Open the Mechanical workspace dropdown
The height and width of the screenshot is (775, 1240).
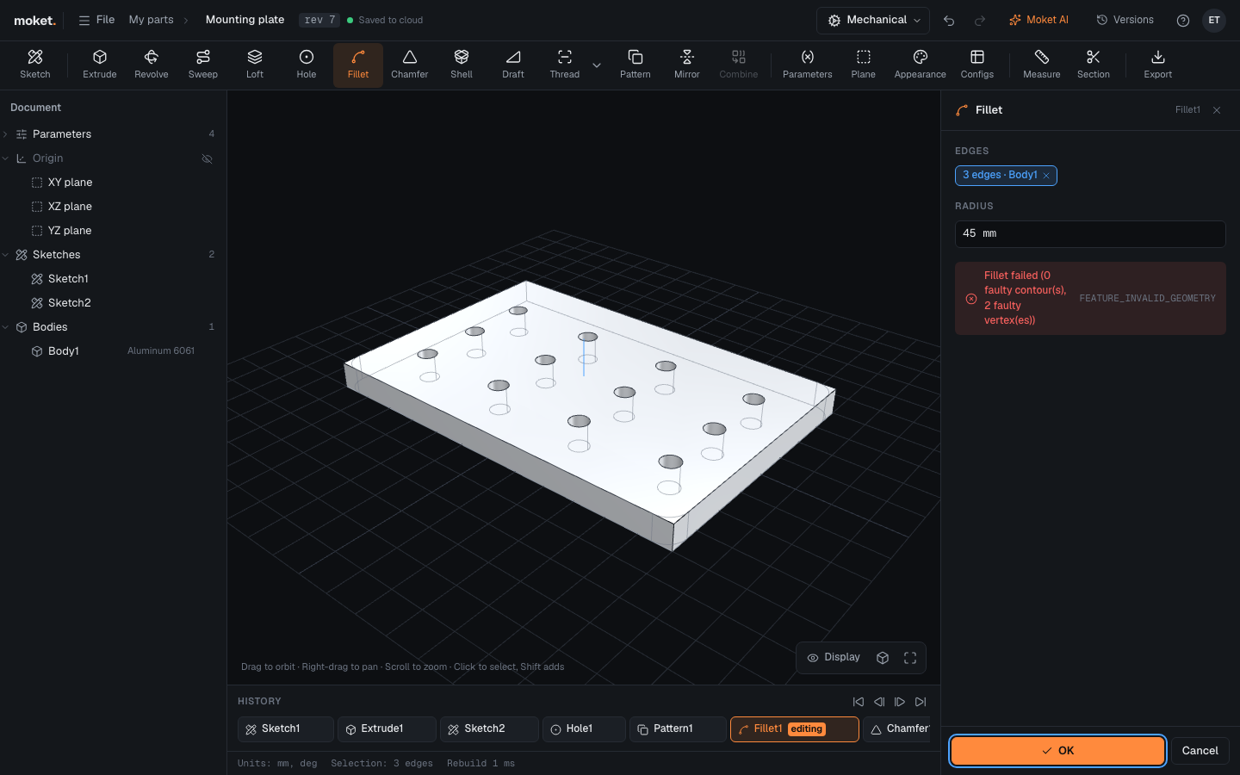(x=873, y=20)
